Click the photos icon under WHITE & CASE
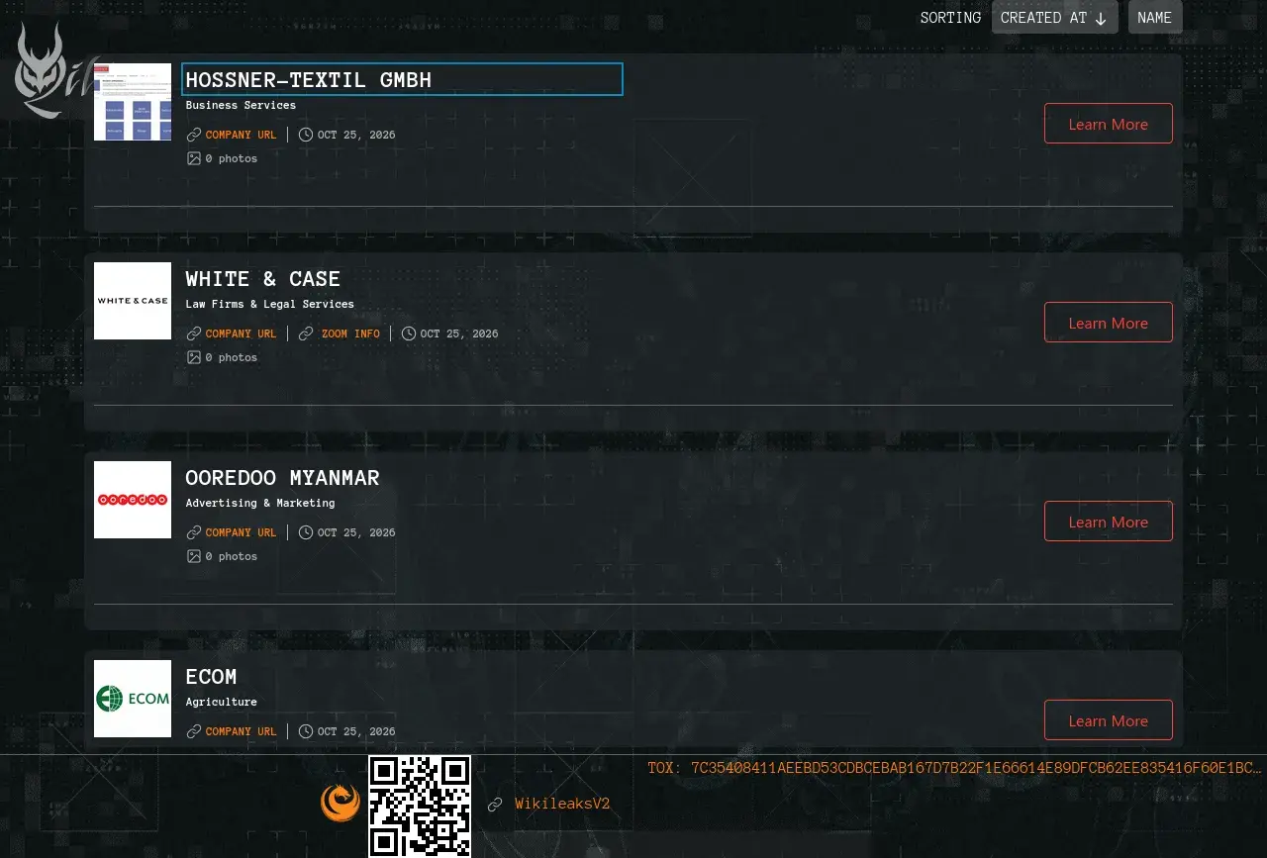The image size is (1267, 858). pyautogui.click(x=194, y=357)
